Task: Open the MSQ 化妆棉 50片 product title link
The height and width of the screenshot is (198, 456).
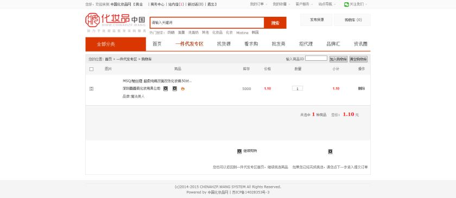Action: point(157,81)
